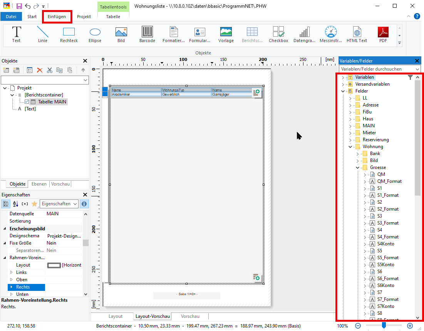Sort properties alphabetically
Screen dimensions: 424x331
(15, 204)
